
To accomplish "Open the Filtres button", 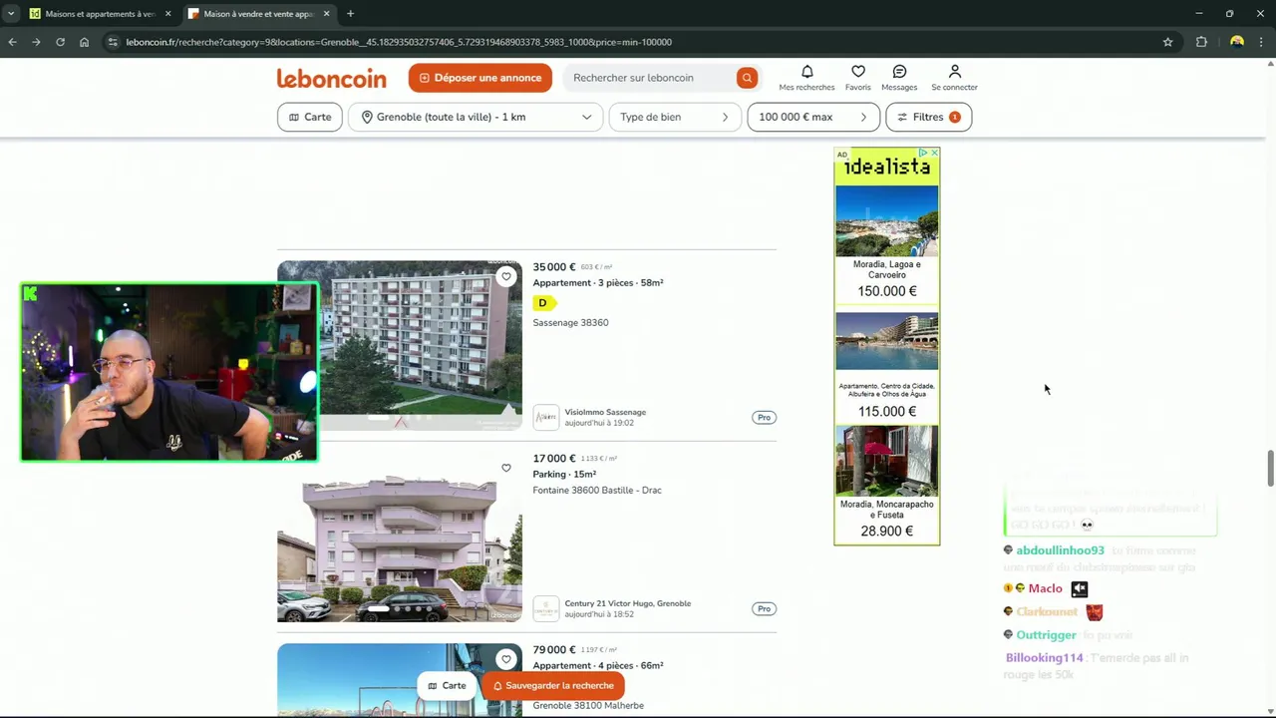I will pyautogui.click(x=928, y=117).
